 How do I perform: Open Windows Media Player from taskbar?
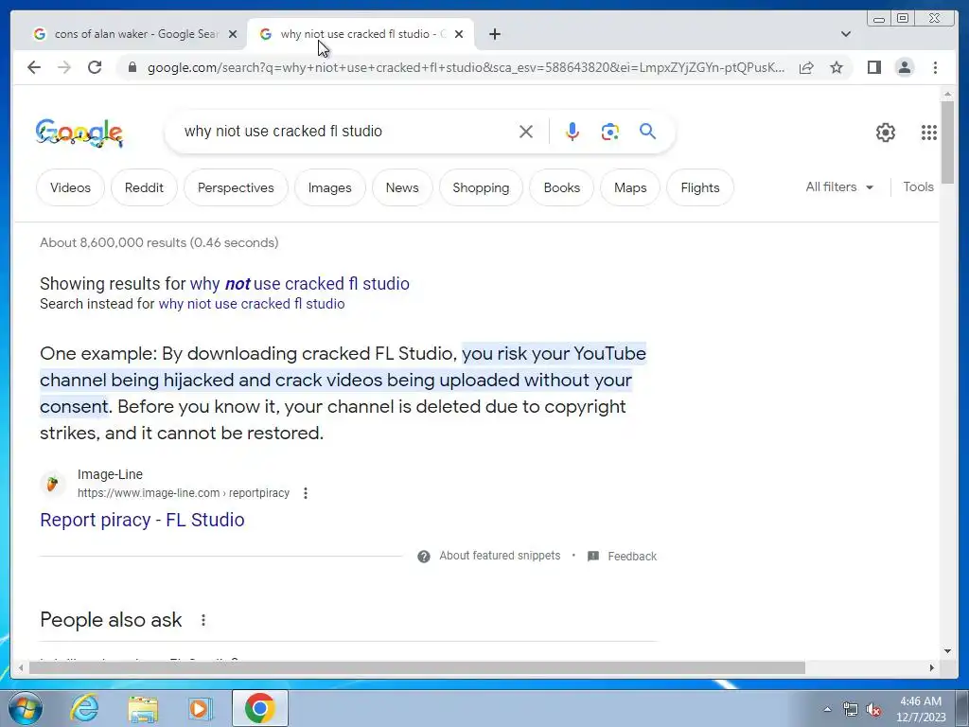coord(201,708)
